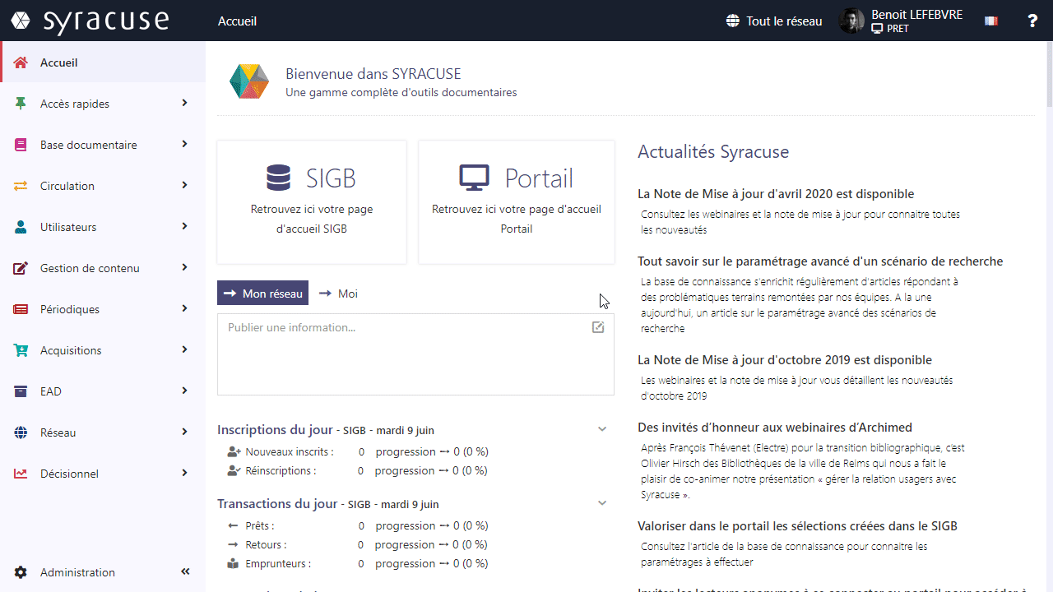This screenshot has width=1053, height=592.
Task: Click the globe icon beside Tout le réseau
Action: [x=733, y=21]
